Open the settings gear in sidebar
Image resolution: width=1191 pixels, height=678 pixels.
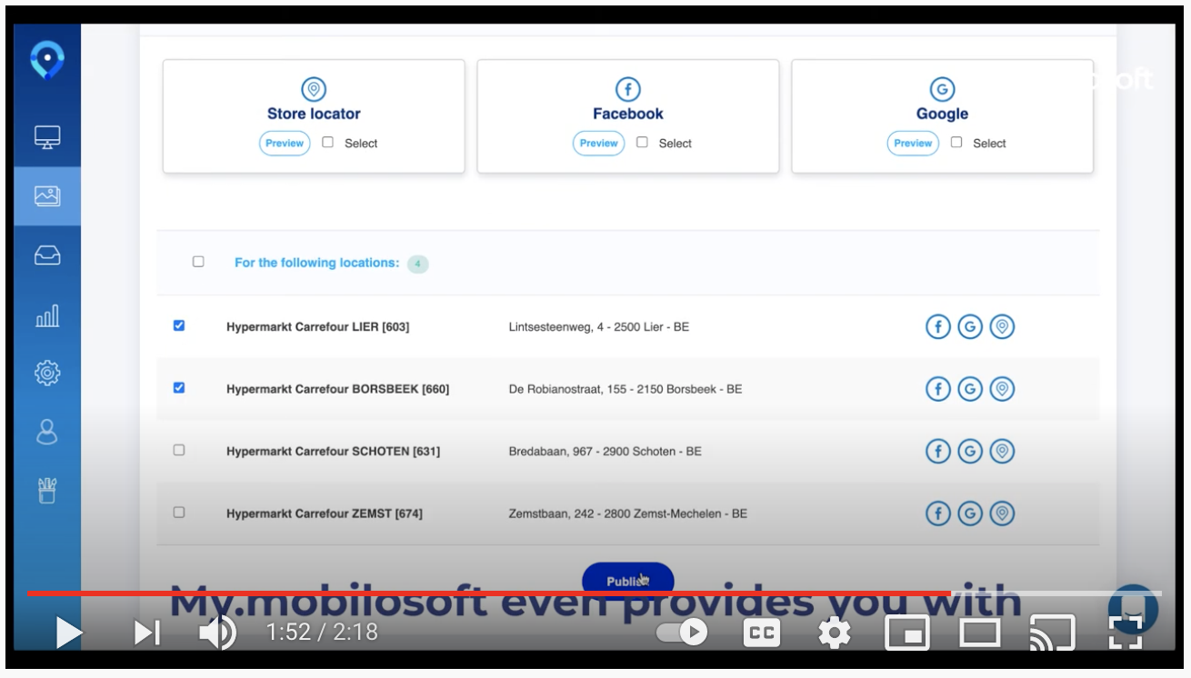47,373
